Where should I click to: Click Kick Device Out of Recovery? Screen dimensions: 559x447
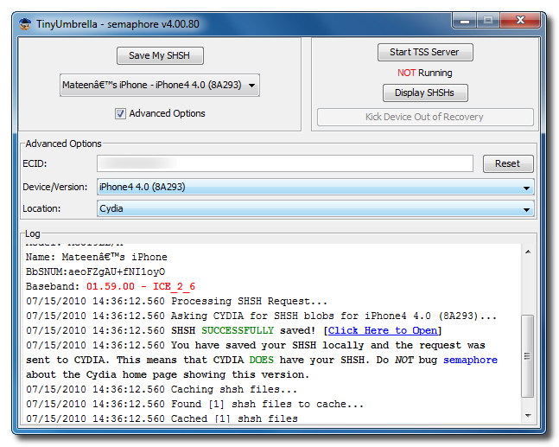point(424,117)
